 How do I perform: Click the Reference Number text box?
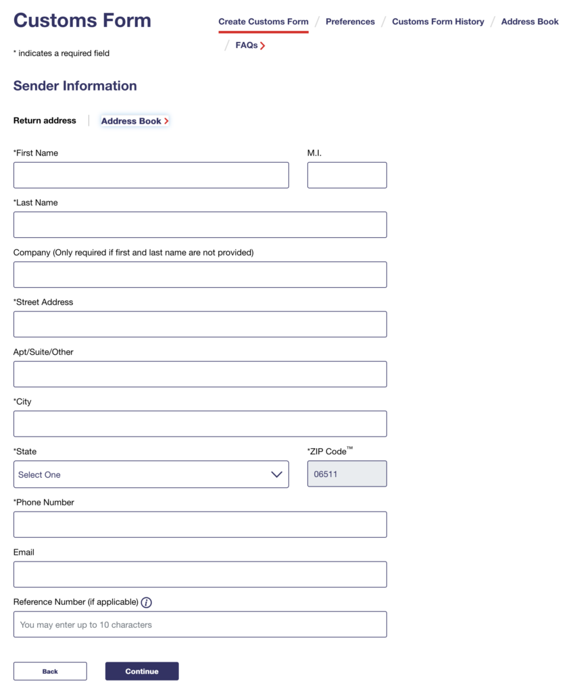(x=200, y=624)
